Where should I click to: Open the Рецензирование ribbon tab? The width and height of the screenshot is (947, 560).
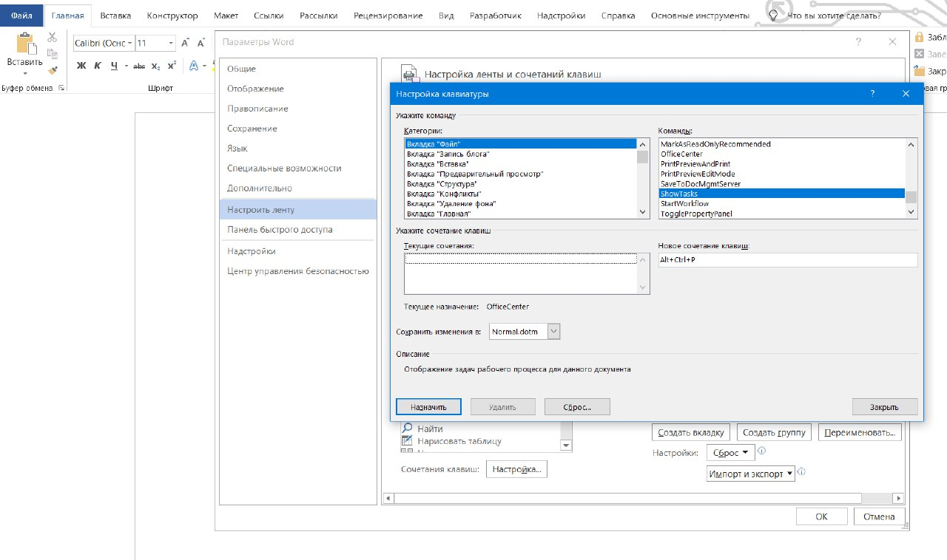(x=388, y=16)
